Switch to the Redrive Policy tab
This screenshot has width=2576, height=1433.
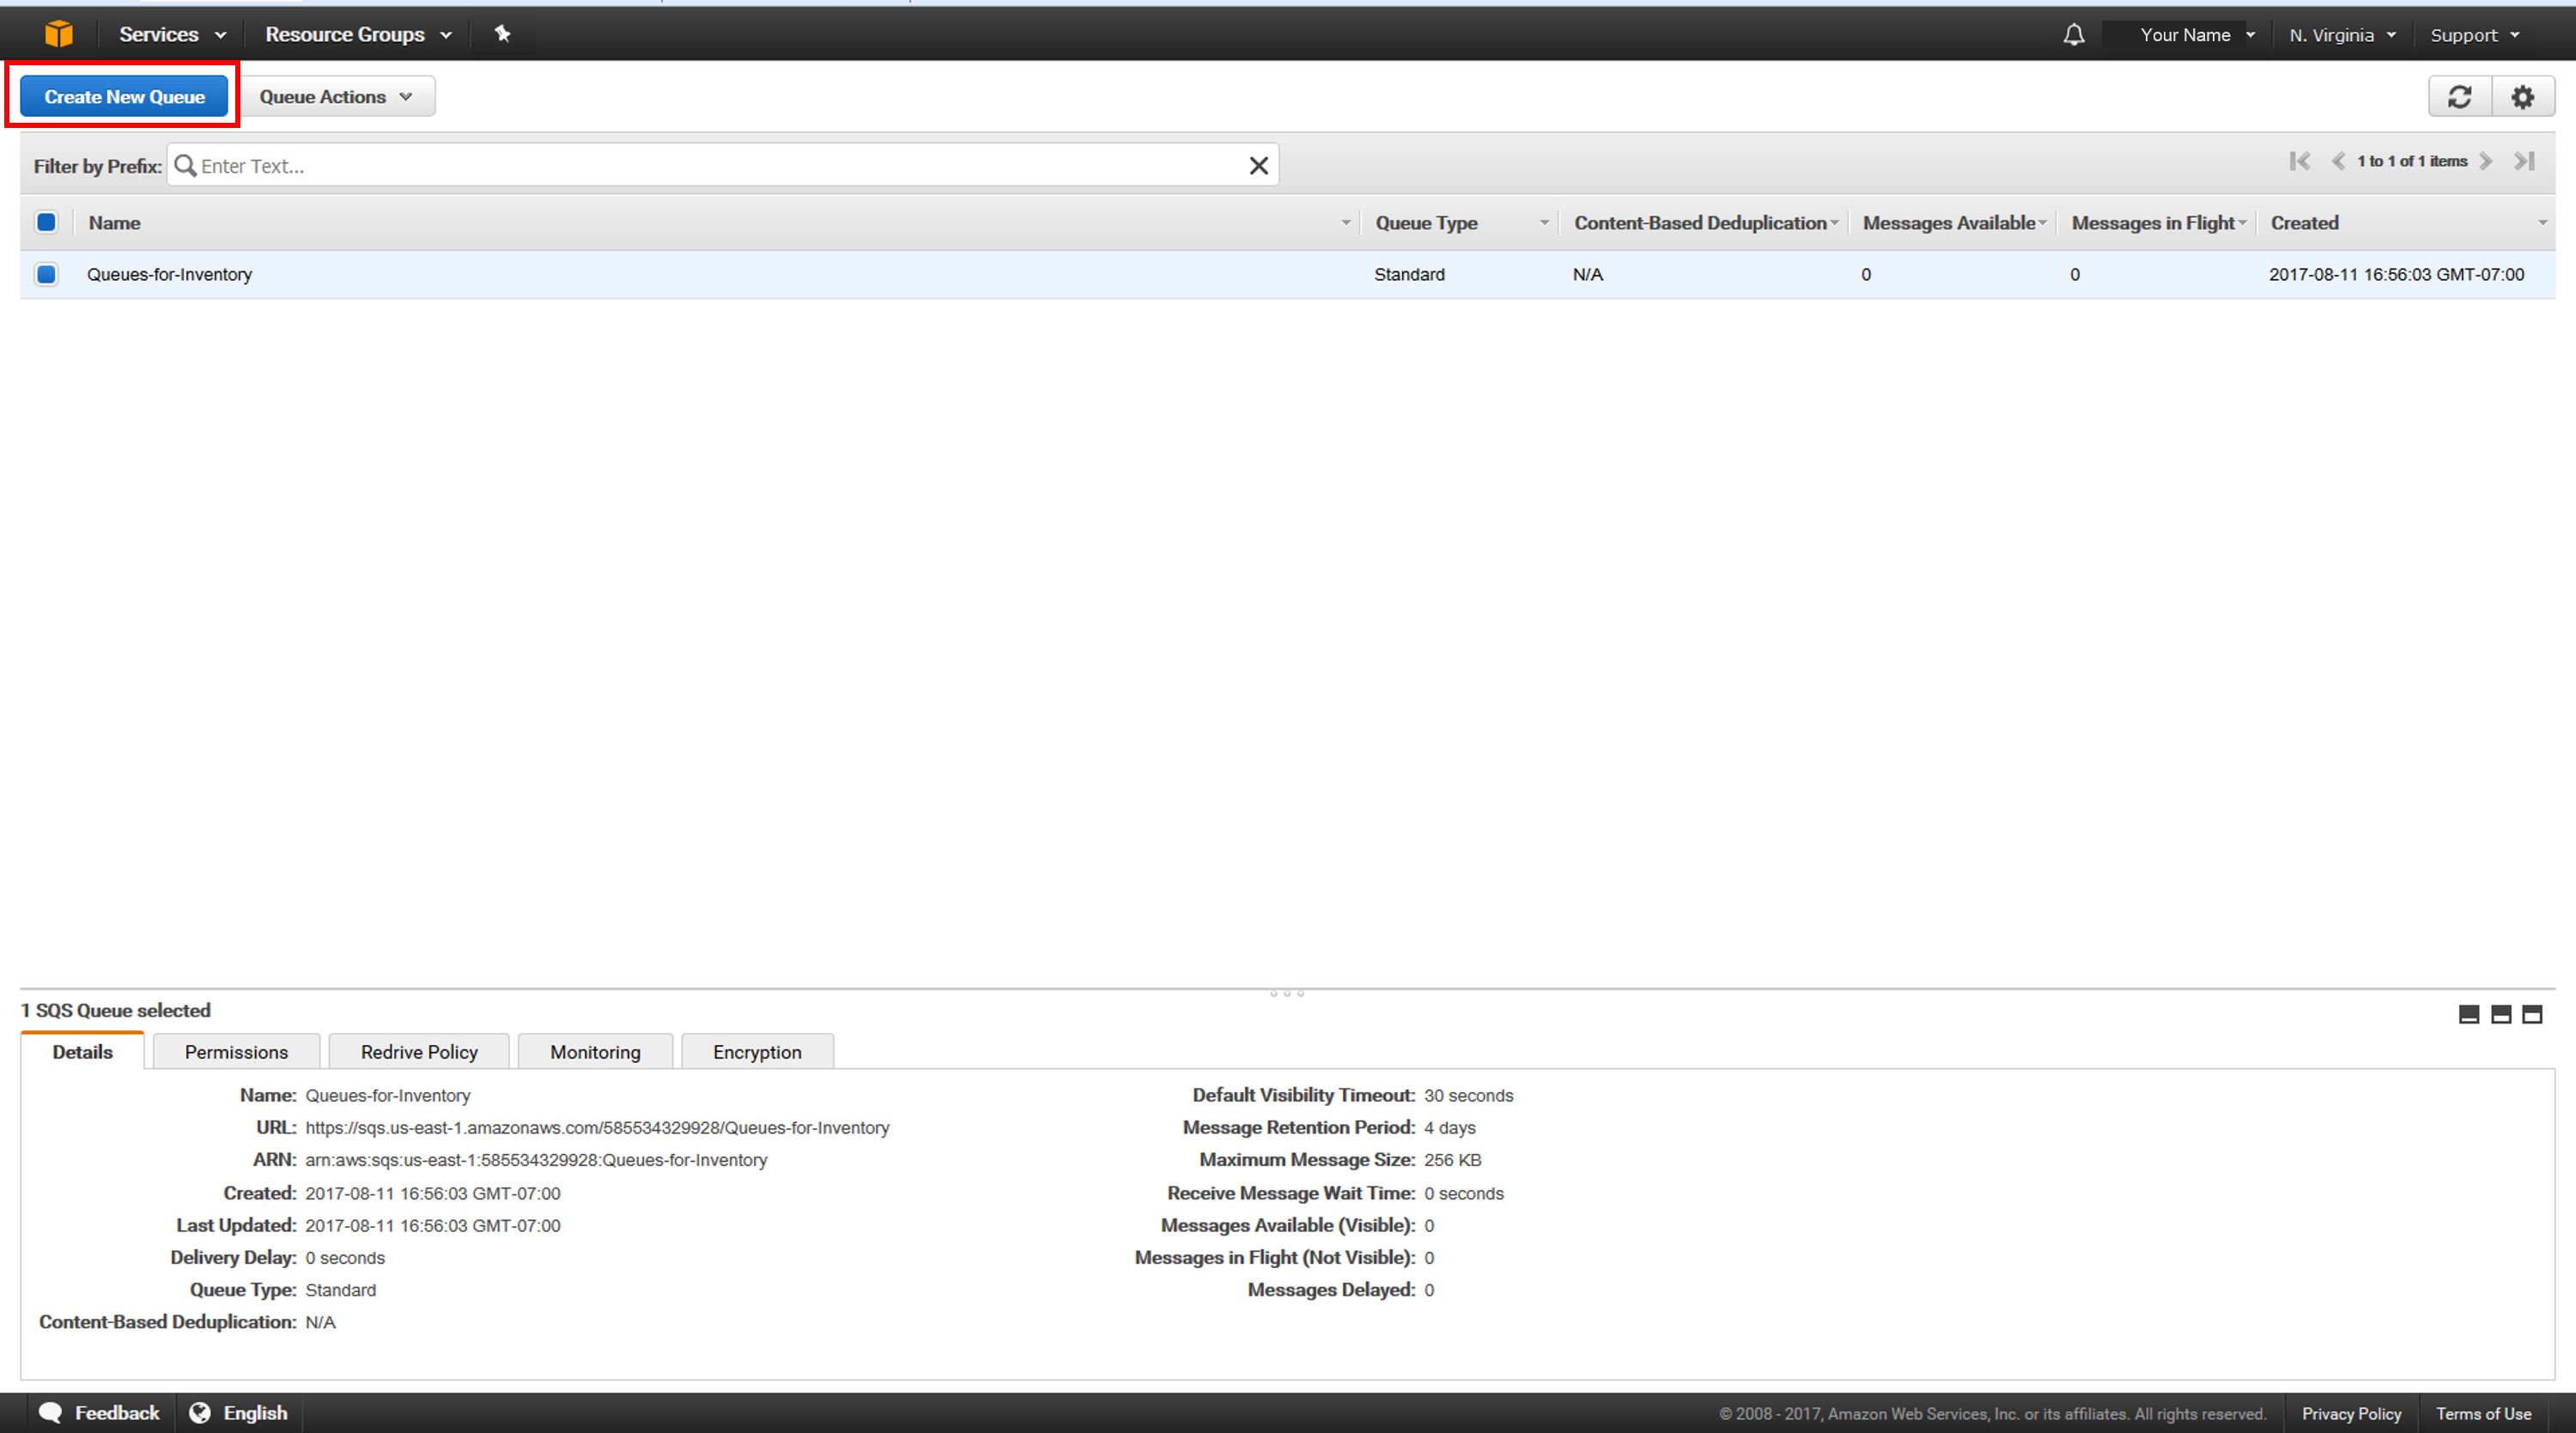[x=418, y=1050]
